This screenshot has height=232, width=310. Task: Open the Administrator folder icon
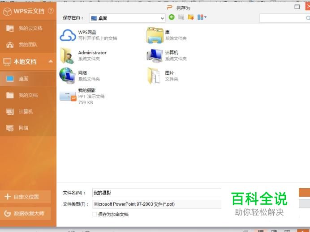point(68,55)
